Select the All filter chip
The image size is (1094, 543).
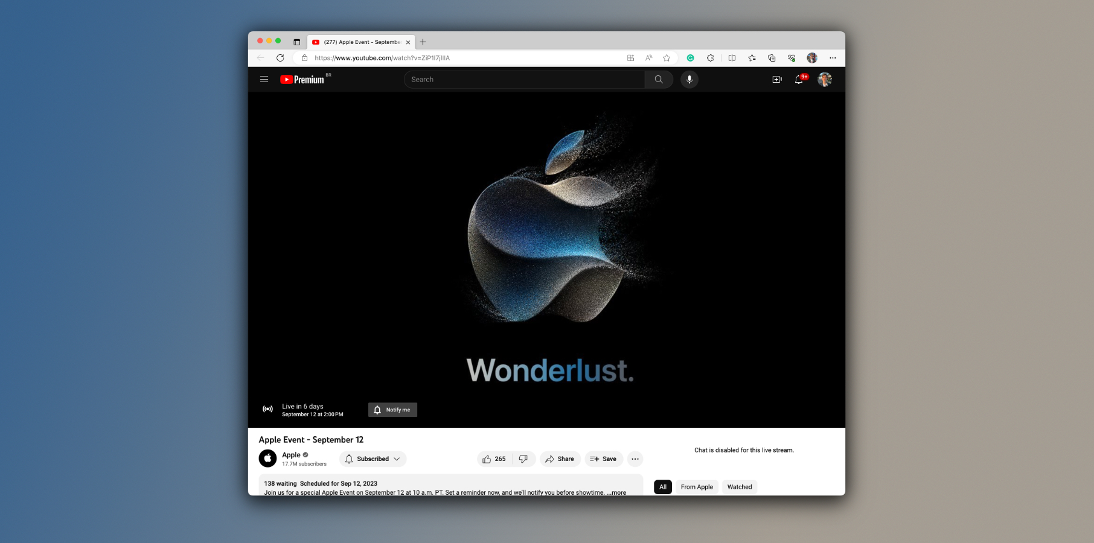pos(663,487)
